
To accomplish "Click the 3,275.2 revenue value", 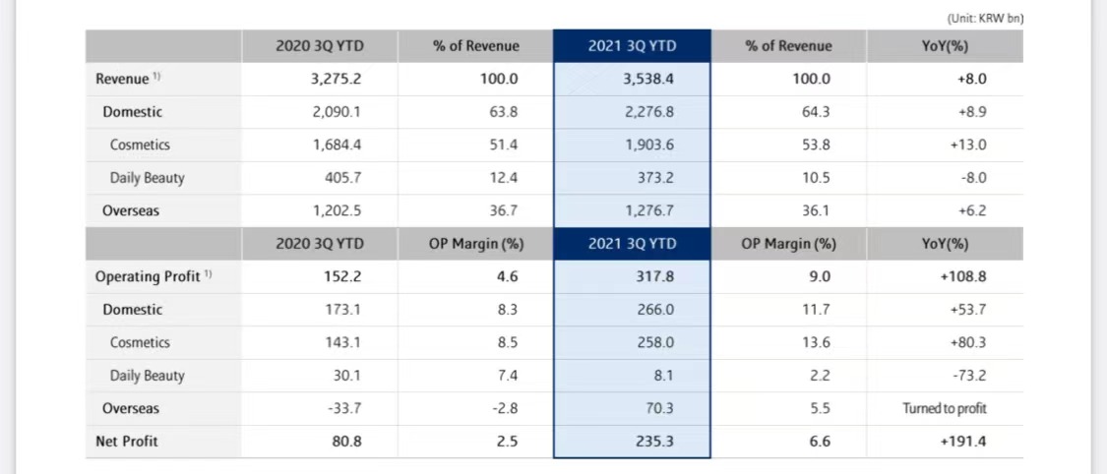I will click(x=337, y=79).
